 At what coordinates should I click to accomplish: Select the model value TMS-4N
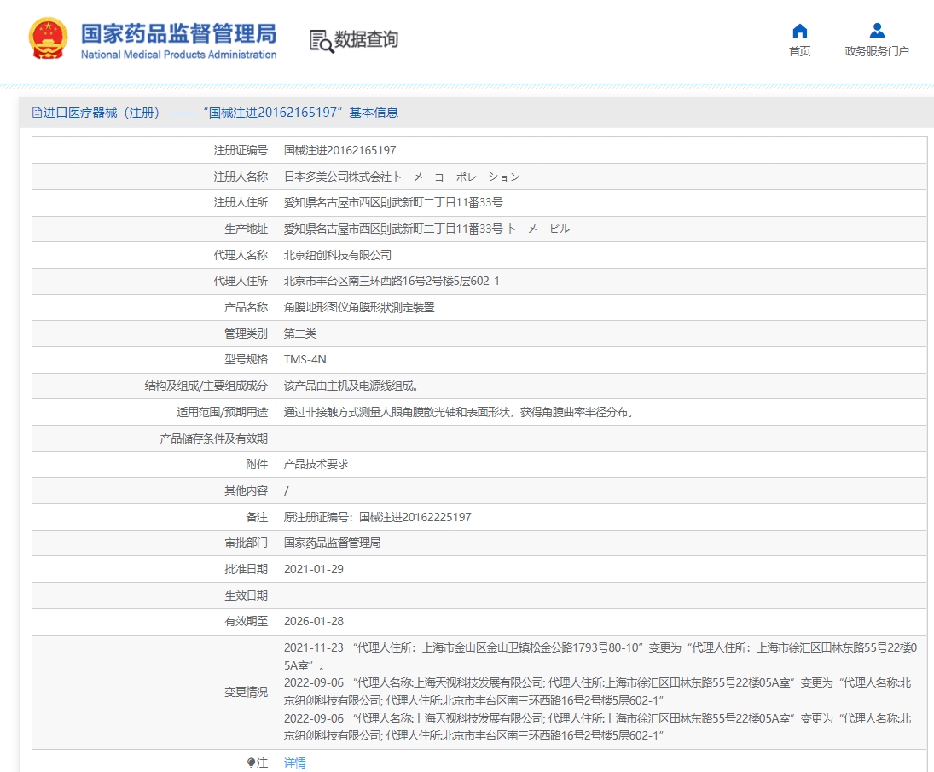tap(305, 359)
